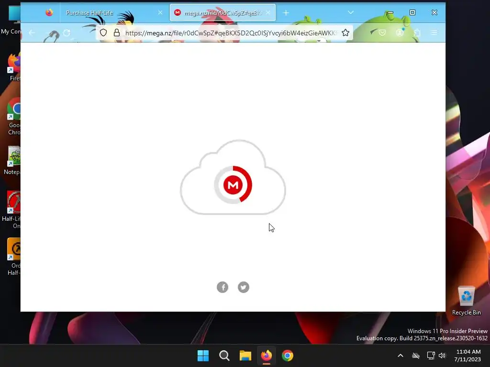View site security padlock info
Image resolution: width=490 pixels, height=367 pixels.
click(117, 33)
